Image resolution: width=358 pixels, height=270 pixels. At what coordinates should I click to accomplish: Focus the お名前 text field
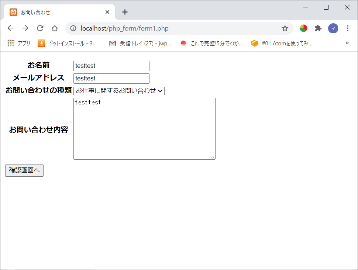coord(111,66)
